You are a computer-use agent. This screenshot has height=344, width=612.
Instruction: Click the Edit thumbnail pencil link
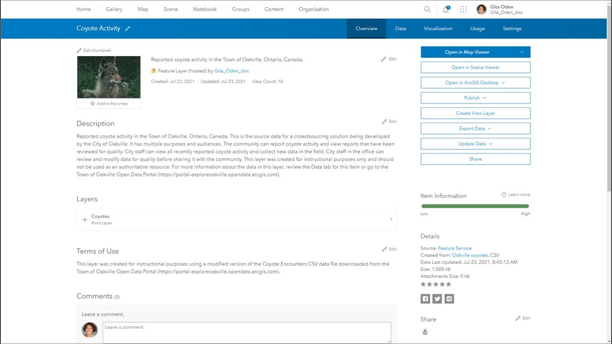point(94,50)
